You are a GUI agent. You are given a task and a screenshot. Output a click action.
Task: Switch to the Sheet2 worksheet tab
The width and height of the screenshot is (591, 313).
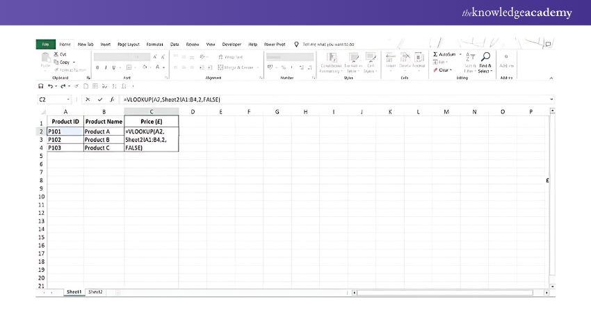[95, 292]
